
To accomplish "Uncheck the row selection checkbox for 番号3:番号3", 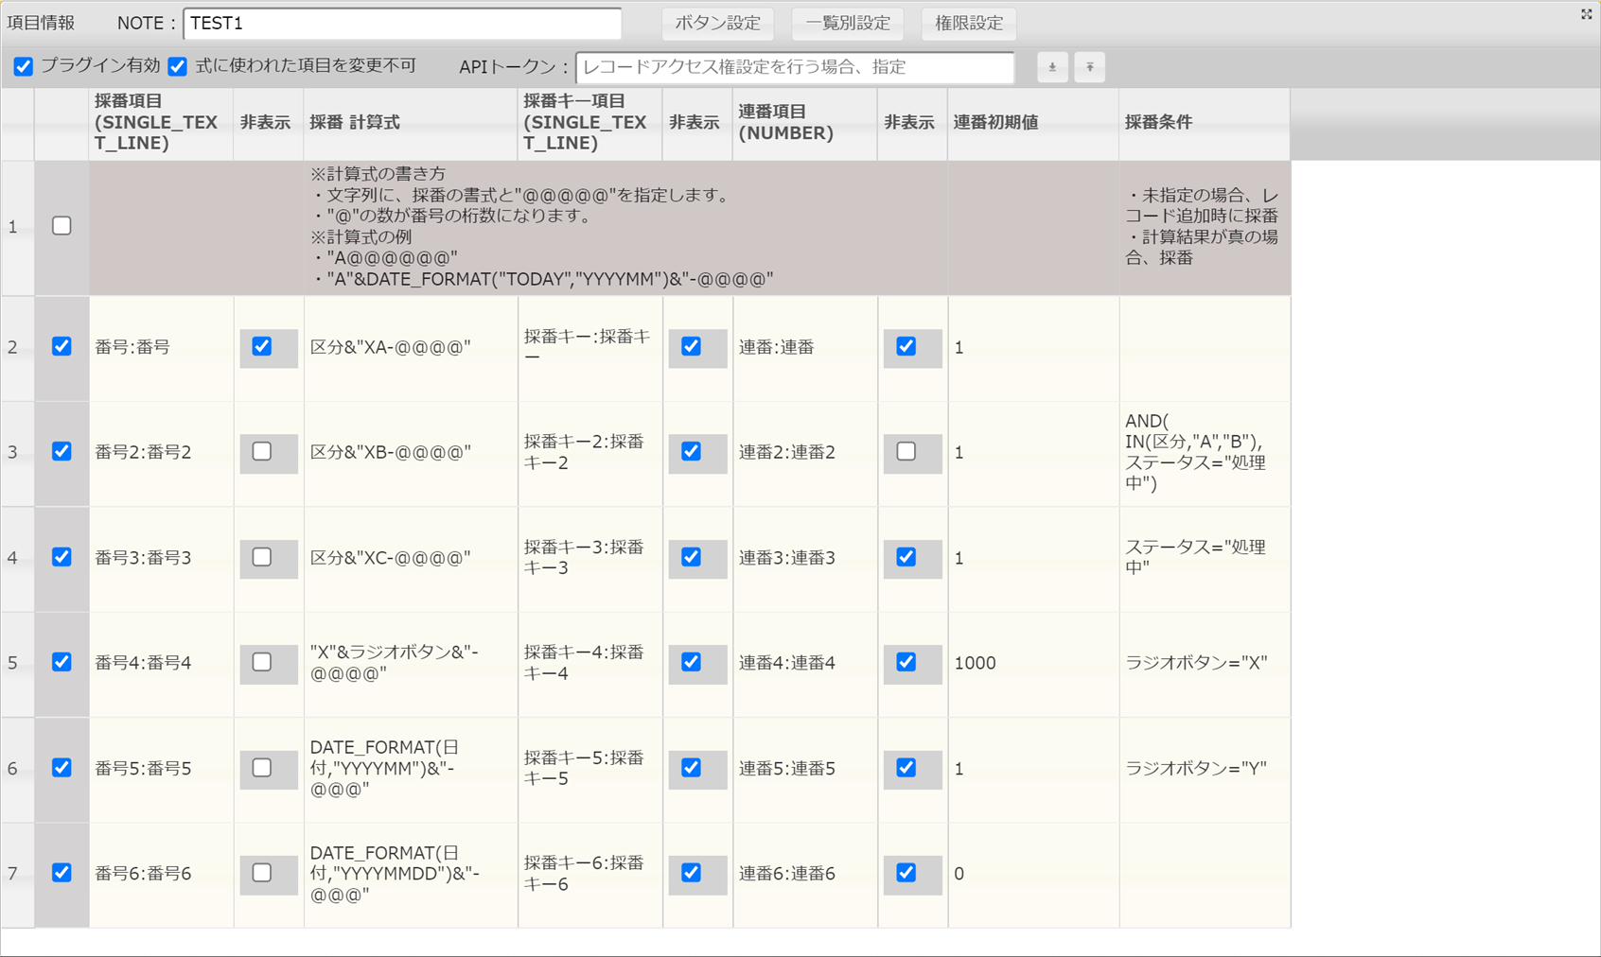I will [62, 557].
